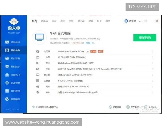Click 保存截图 label at bottom
The height and width of the screenshot is (129, 162).
pos(135,107)
